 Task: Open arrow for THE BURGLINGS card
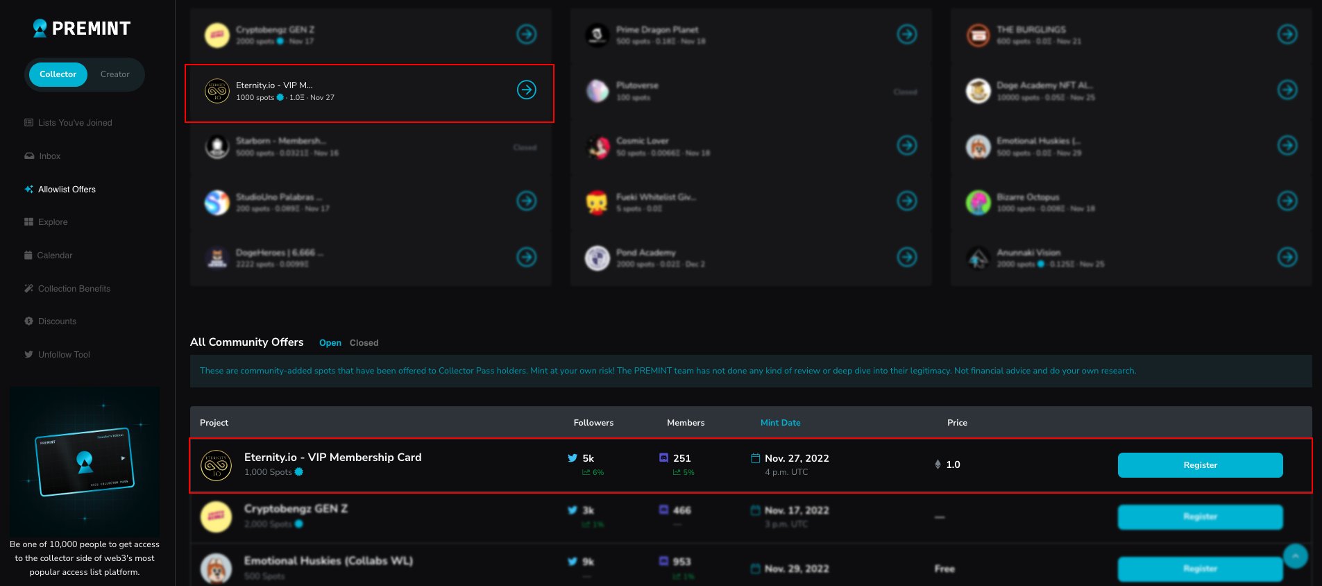point(1287,34)
